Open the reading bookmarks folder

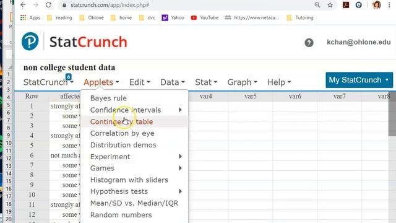59,18
